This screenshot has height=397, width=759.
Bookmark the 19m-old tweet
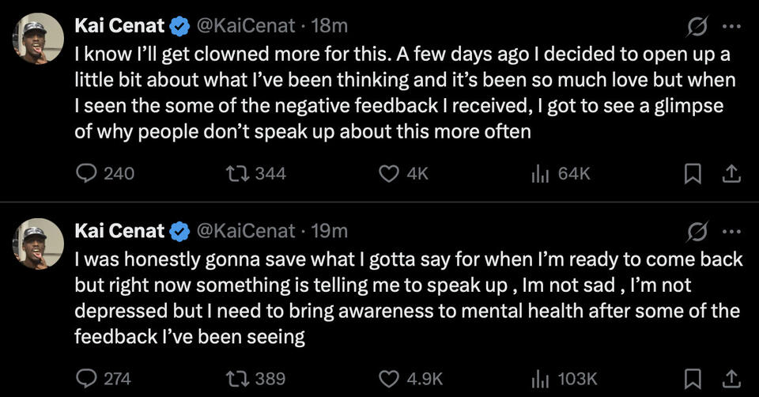click(693, 378)
